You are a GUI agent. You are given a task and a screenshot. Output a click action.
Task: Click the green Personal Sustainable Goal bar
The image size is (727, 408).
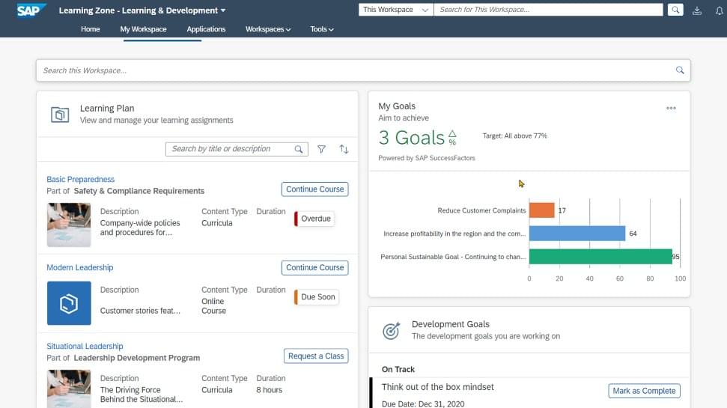(600, 257)
